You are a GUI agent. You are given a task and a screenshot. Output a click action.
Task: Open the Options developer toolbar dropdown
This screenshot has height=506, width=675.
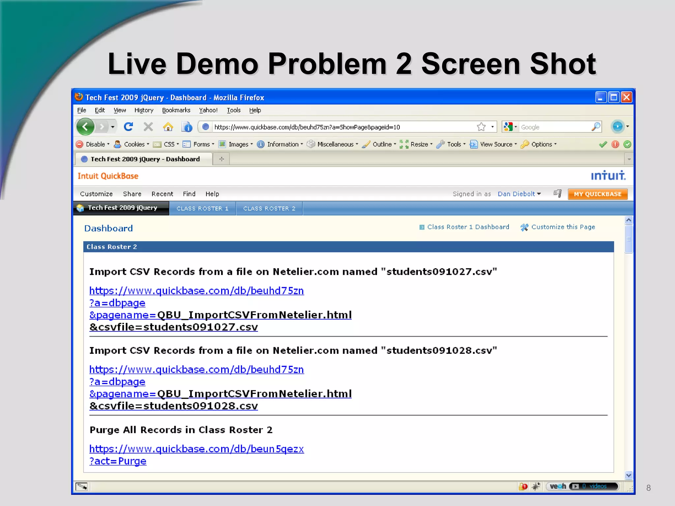[x=539, y=144]
